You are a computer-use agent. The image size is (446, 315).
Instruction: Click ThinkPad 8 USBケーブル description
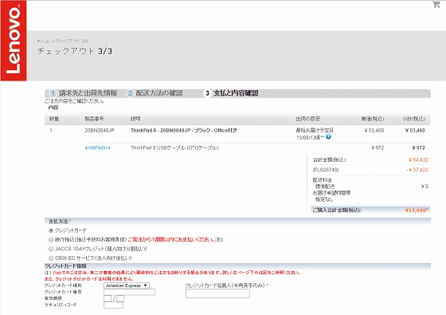coord(174,148)
